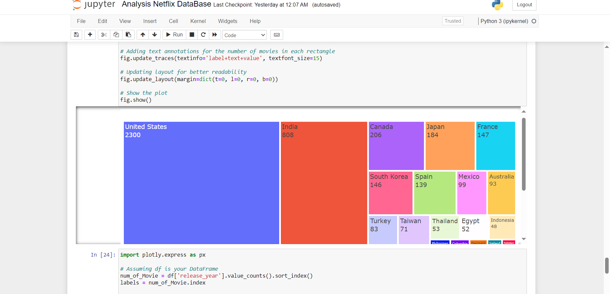
Task: Click the Logout button
Action: 524,5
